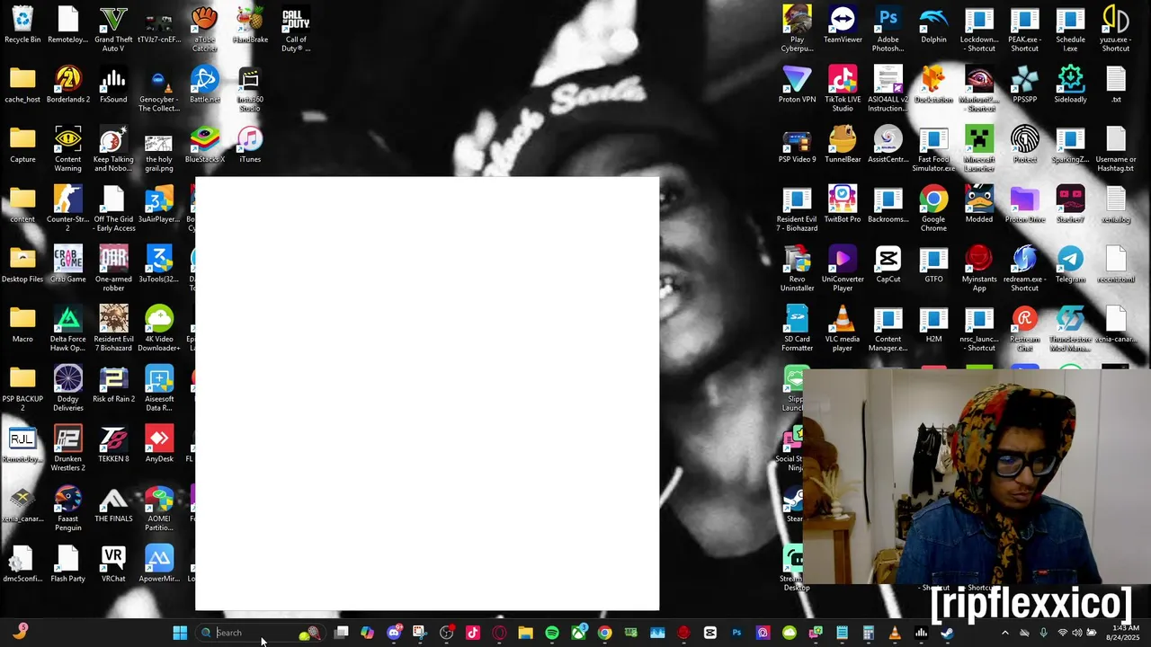Launch AnyDesk from the desktop

coord(159,445)
